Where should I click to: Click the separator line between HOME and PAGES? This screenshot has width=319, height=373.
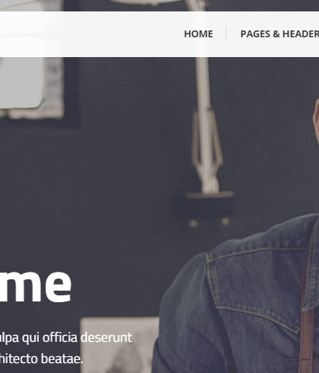click(x=226, y=33)
